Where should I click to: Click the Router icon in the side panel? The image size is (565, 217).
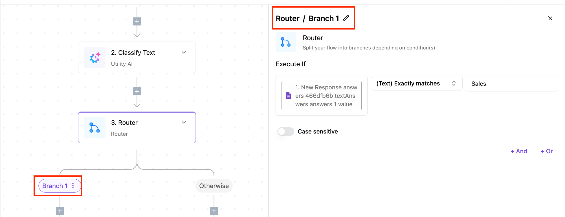click(x=286, y=42)
